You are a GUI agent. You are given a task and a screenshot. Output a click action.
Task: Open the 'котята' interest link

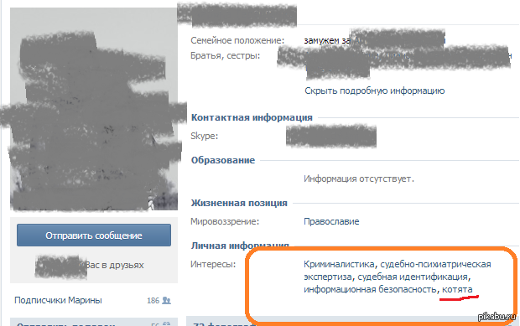[457, 290]
